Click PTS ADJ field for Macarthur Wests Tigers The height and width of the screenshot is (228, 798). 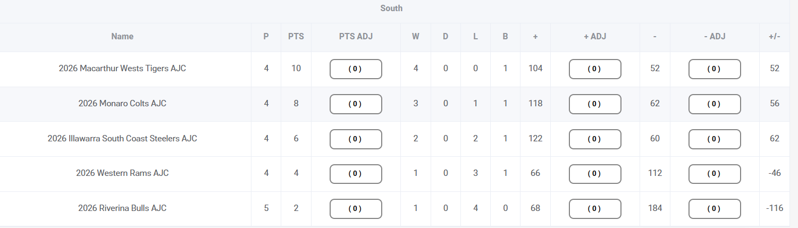356,69
